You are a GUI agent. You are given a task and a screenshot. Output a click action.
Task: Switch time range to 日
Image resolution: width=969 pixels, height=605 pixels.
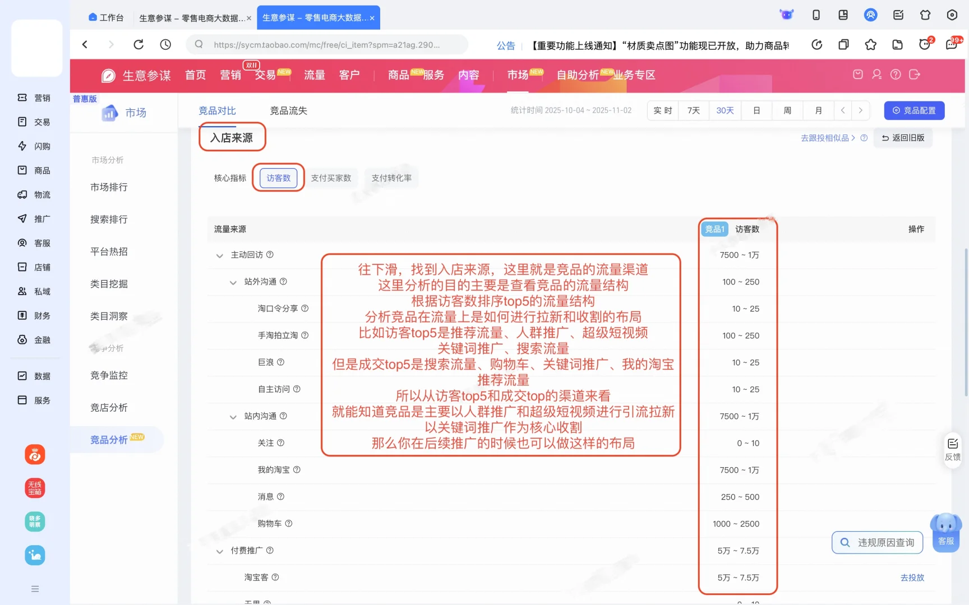point(756,110)
